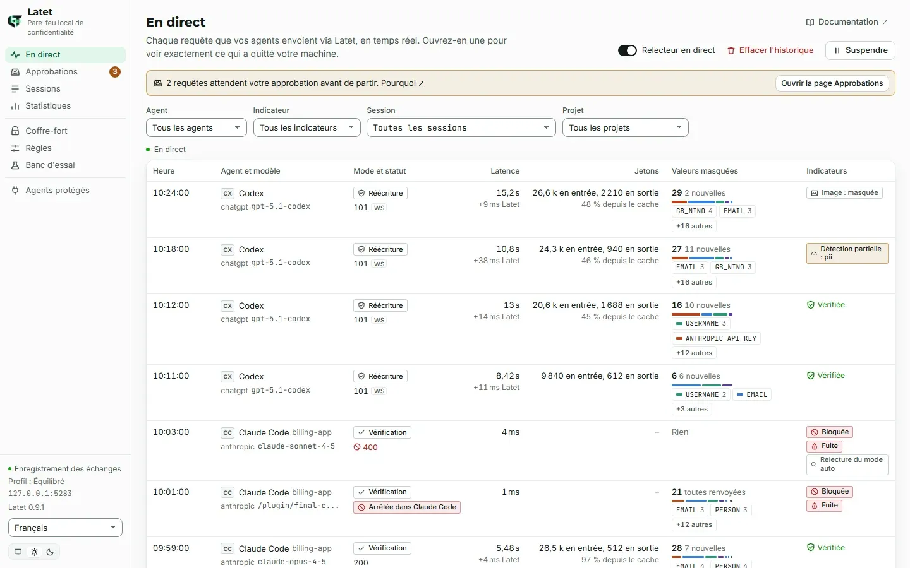Click the envelope icon in the approval banner
The image size is (910, 568).
(158, 83)
